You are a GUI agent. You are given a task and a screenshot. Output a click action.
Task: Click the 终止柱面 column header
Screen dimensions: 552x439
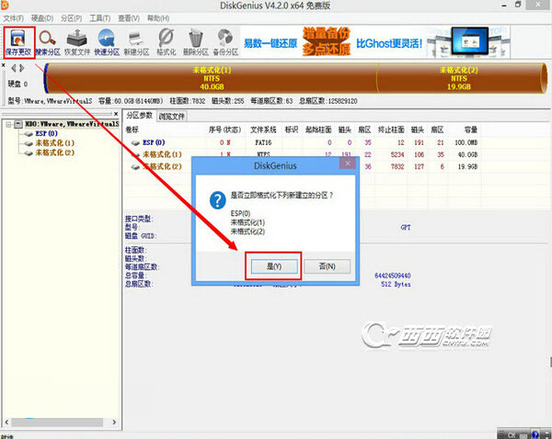tap(391, 130)
